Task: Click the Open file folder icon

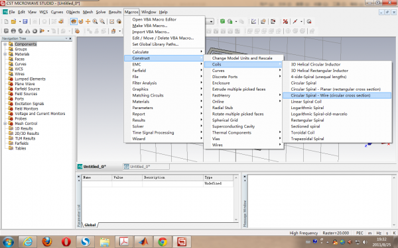Action: point(14,22)
